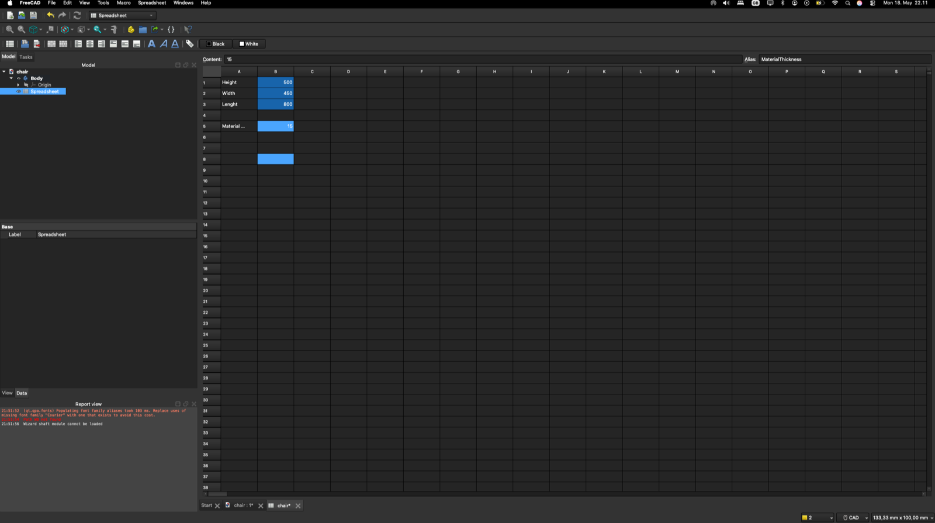Create a new document with the toolbar icon

point(10,15)
